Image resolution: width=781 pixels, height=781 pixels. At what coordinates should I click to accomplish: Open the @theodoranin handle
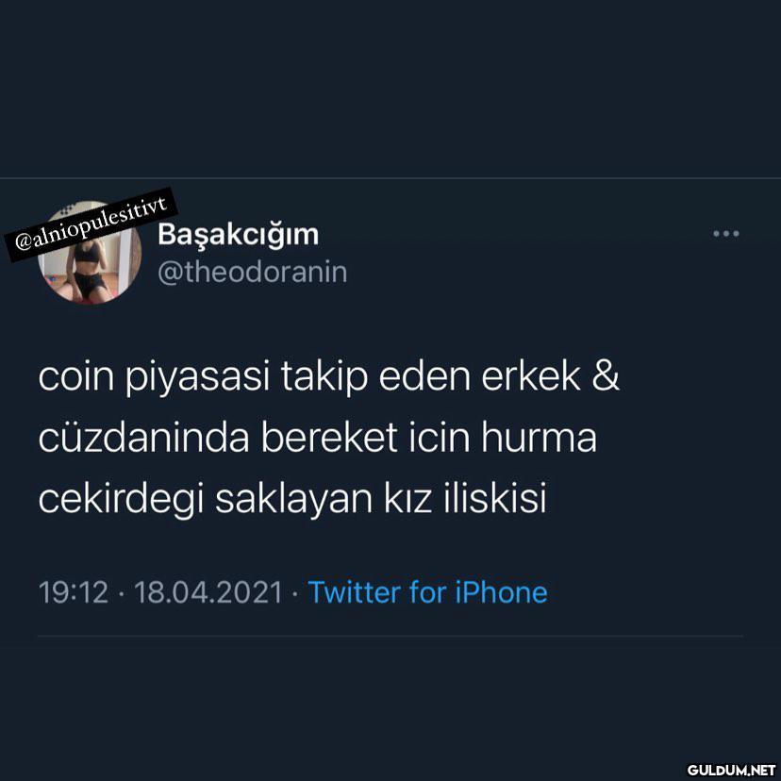point(252,273)
